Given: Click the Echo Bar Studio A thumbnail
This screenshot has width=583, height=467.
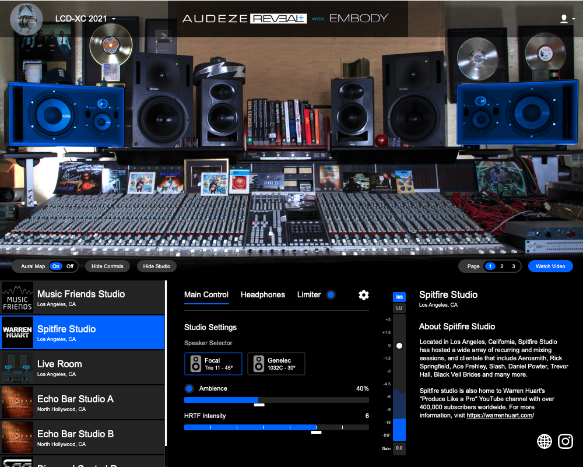Looking at the screenshot, I should 17,403.
